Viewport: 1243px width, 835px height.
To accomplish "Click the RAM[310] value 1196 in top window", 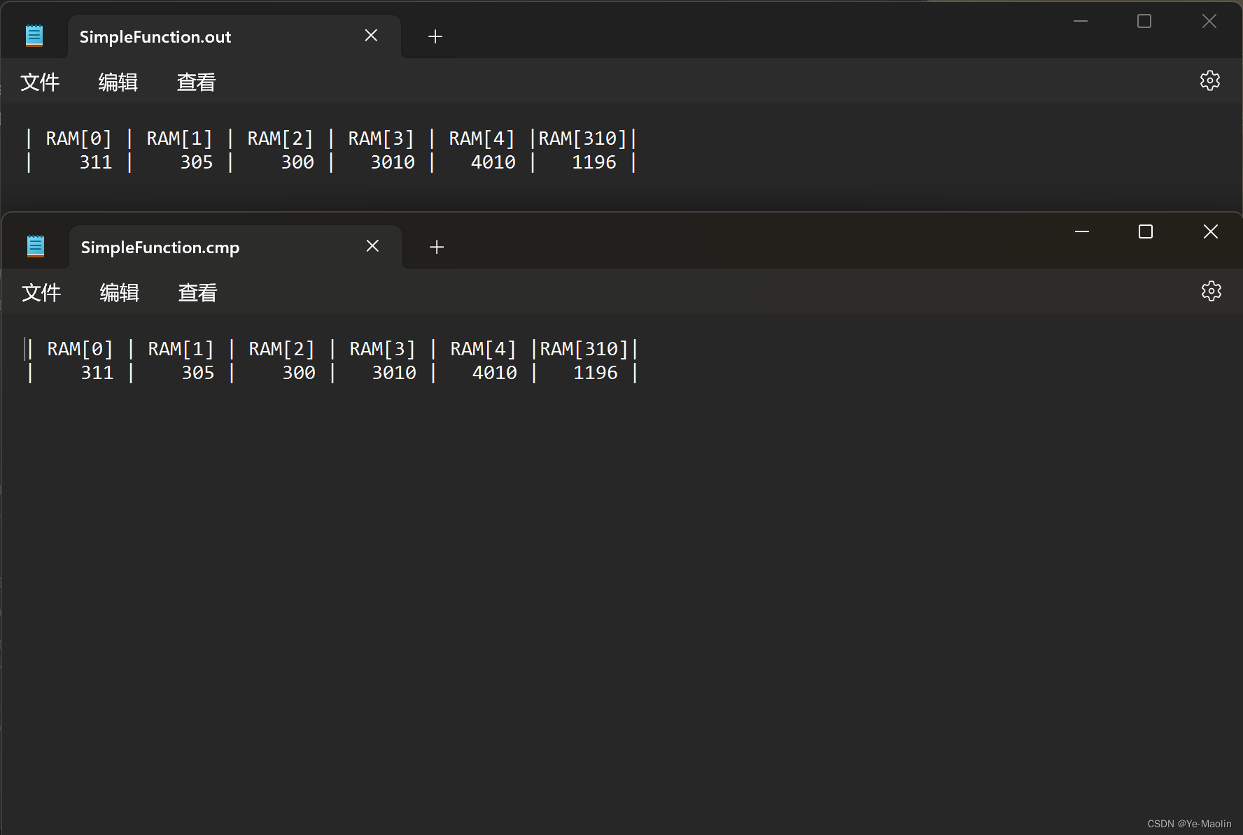I will click(594, 162).
